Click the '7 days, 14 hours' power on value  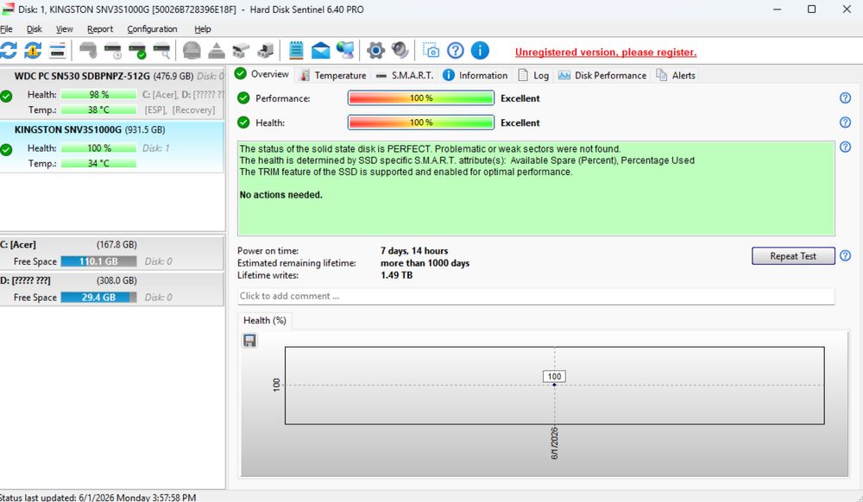click(414, 251)
